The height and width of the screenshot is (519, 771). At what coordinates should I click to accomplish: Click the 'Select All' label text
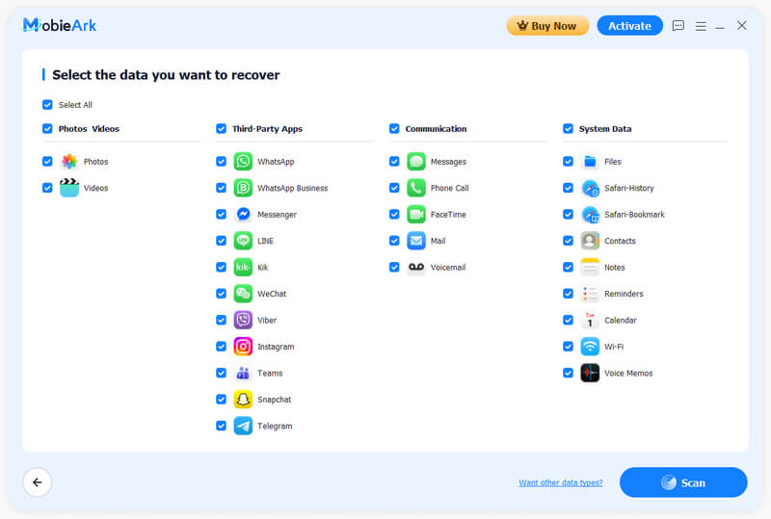[x=75, y=105]
